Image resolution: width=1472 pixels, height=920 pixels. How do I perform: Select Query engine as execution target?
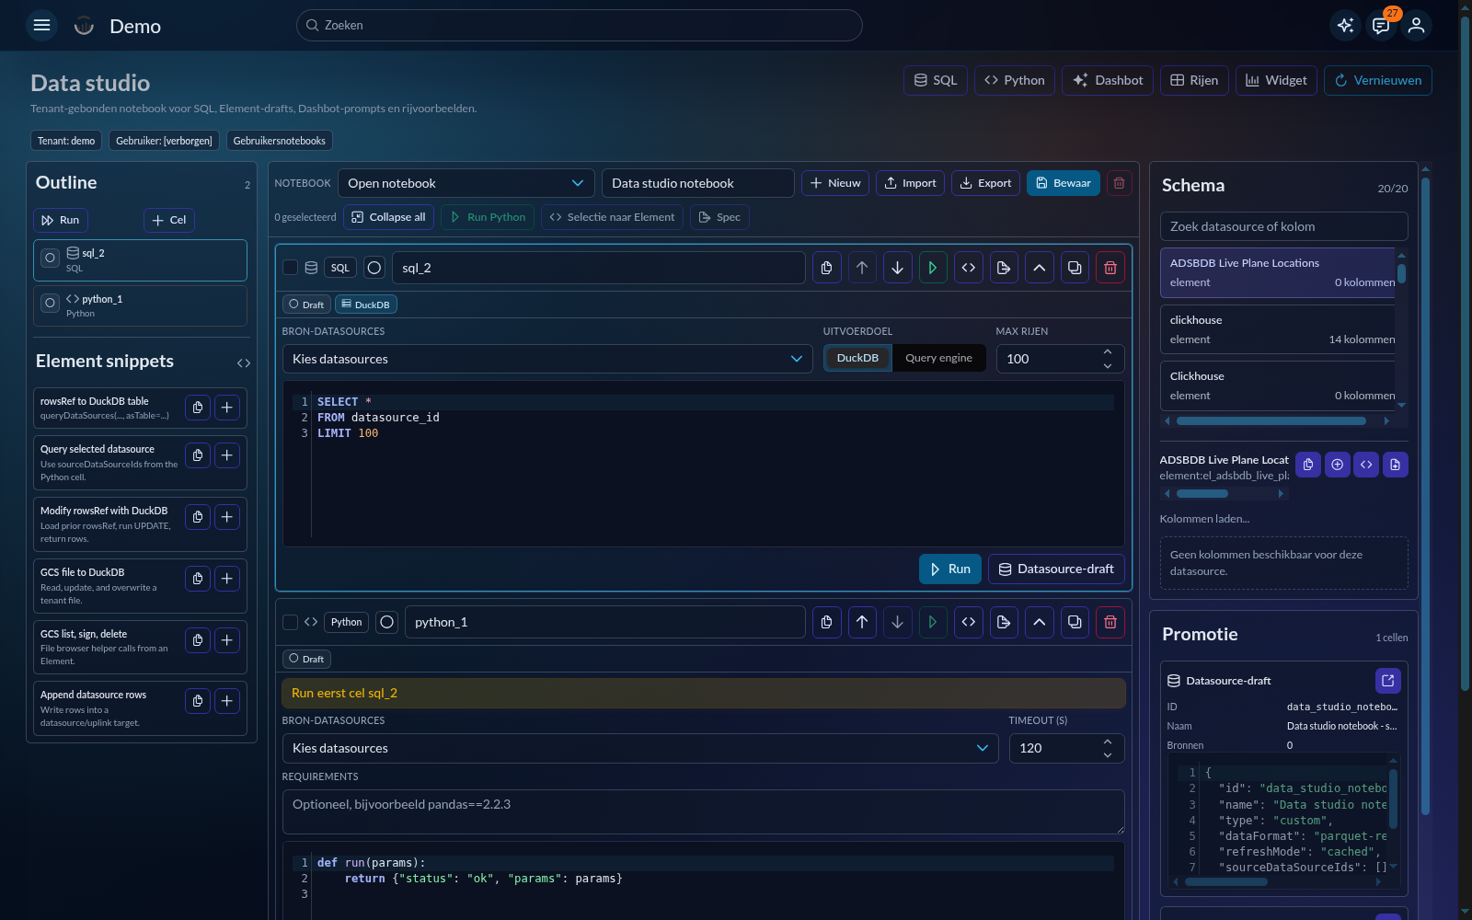coord(938,358)
